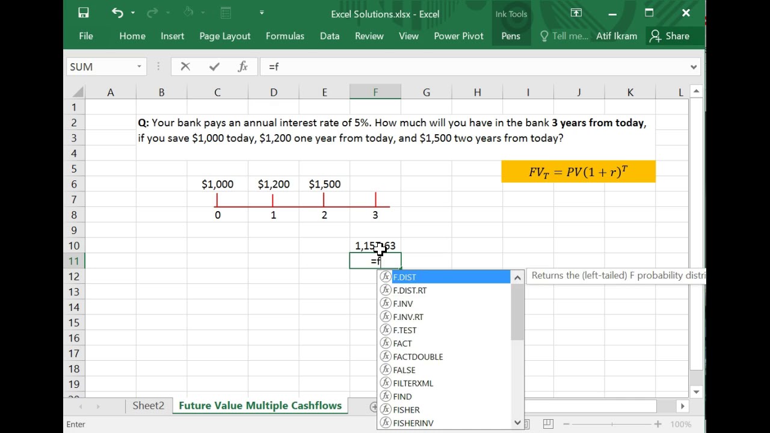Screen dimensions: 770x433
Task: Open Ribbon Display Options
Action: (x=576, y=13)
